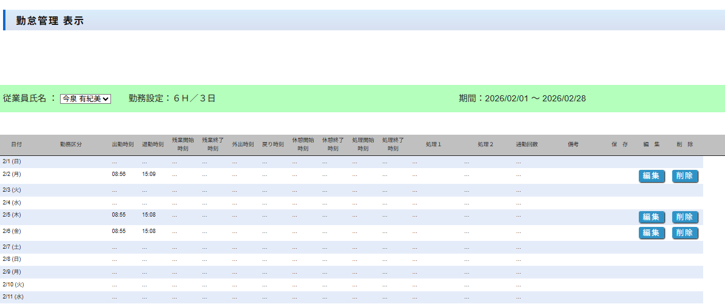Screen dimensions: 725x304
Task: Click the 期間 date range text
Action: click(x=522, y=98)
